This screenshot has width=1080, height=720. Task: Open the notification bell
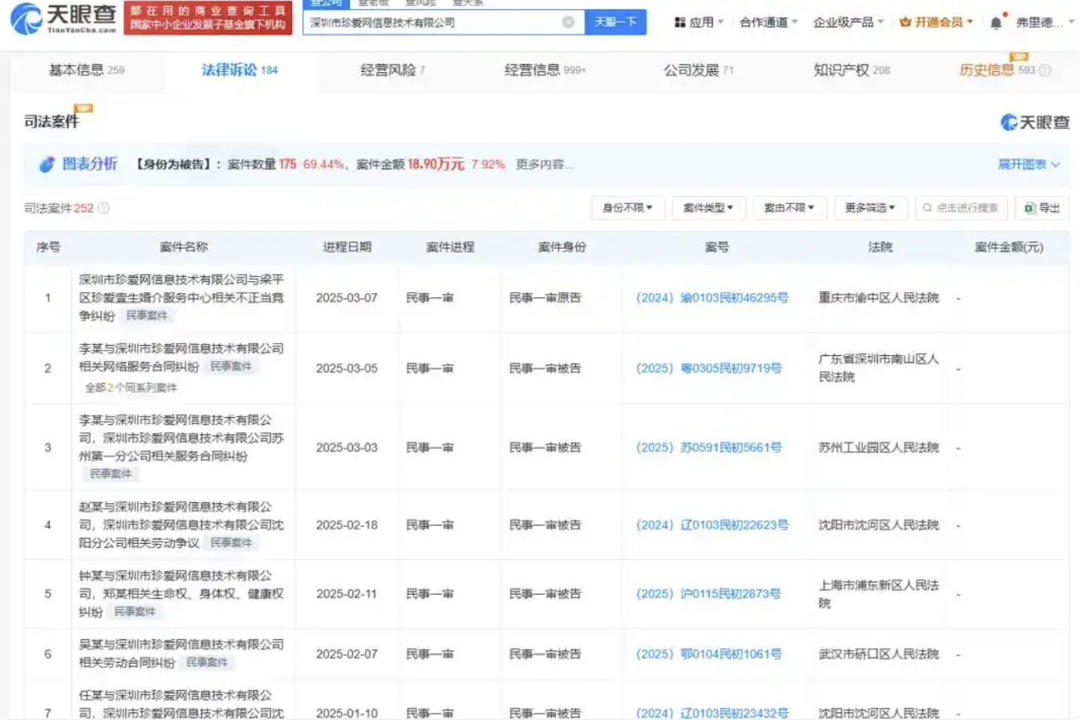pos(995,23)
